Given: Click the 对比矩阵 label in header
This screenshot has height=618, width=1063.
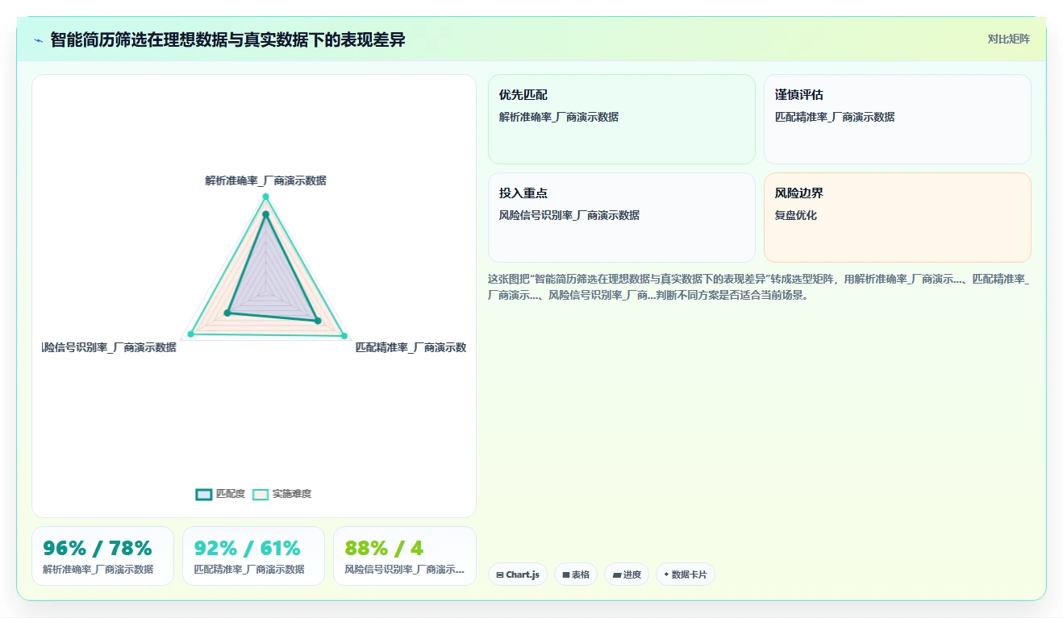Looking at the screenshot, I should pyautogui.click(x=1008, y=39).
